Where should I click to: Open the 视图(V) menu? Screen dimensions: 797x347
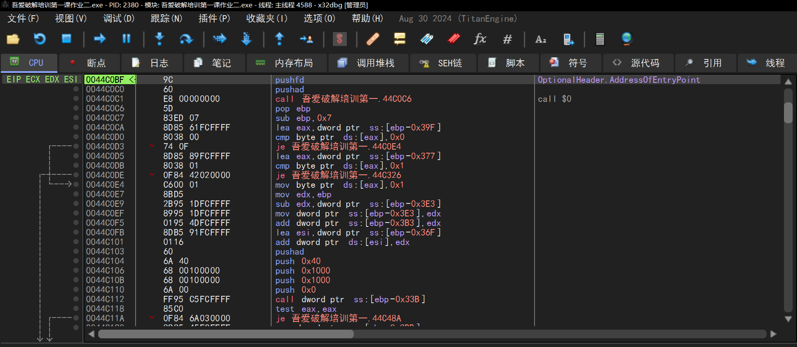pyautogui.click(x=71, y=19)
